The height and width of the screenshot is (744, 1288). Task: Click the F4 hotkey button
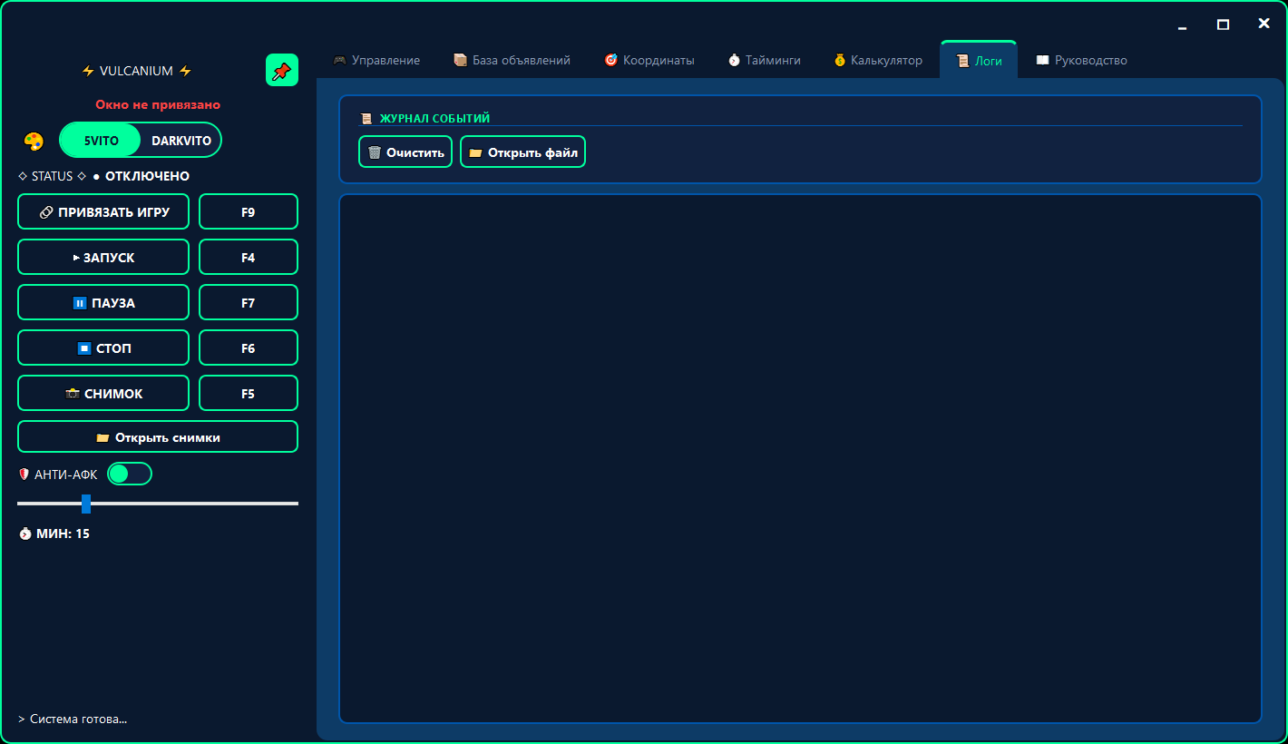coord(249,257)
